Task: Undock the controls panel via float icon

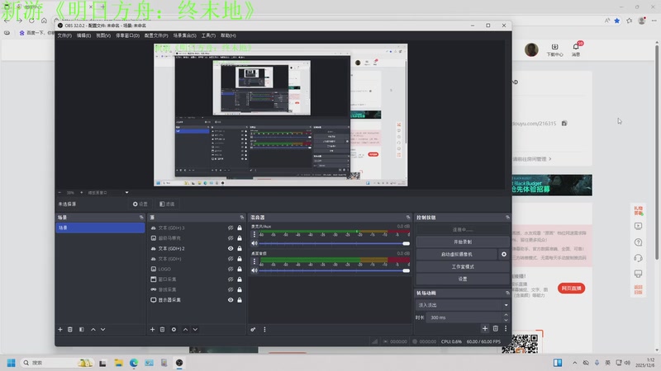Action: 507,218
